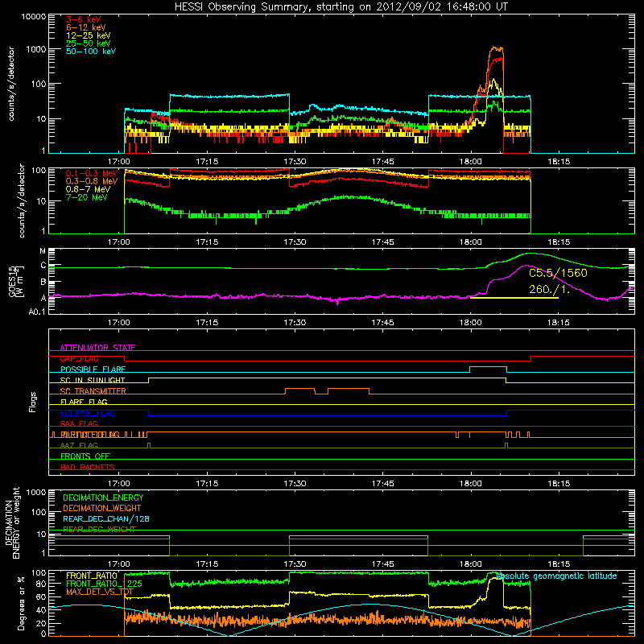Pick the cyan 50-100 keV legend label
The width and height of the screenshot is (644, 644).
(91, 52)
